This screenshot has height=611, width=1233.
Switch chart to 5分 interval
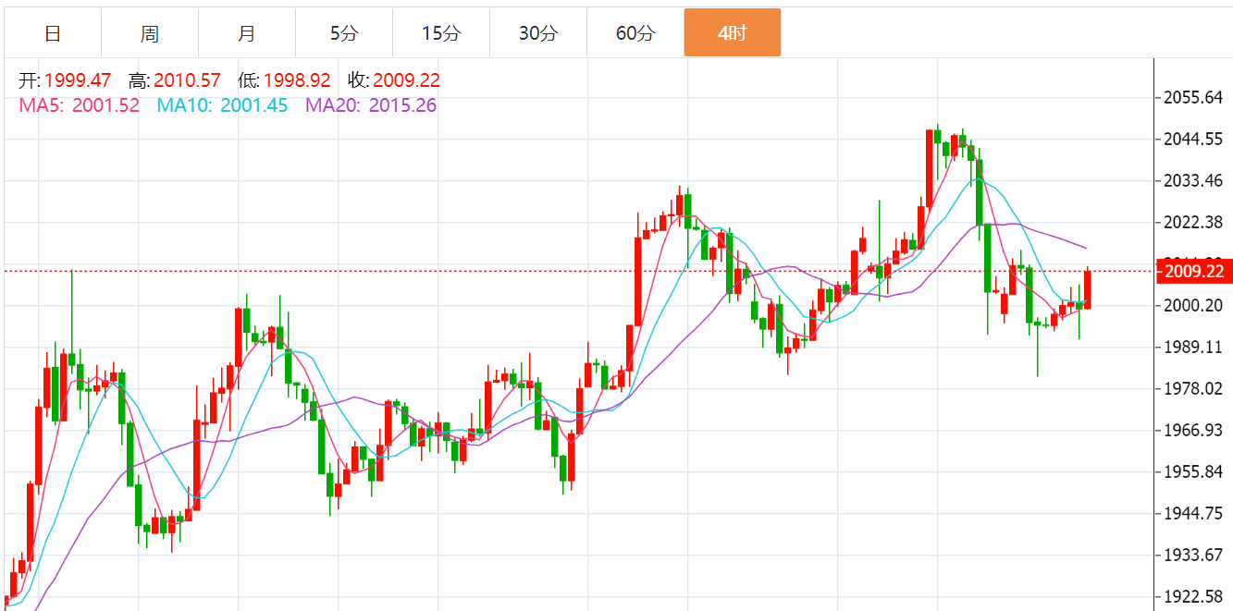click(344, 33)
